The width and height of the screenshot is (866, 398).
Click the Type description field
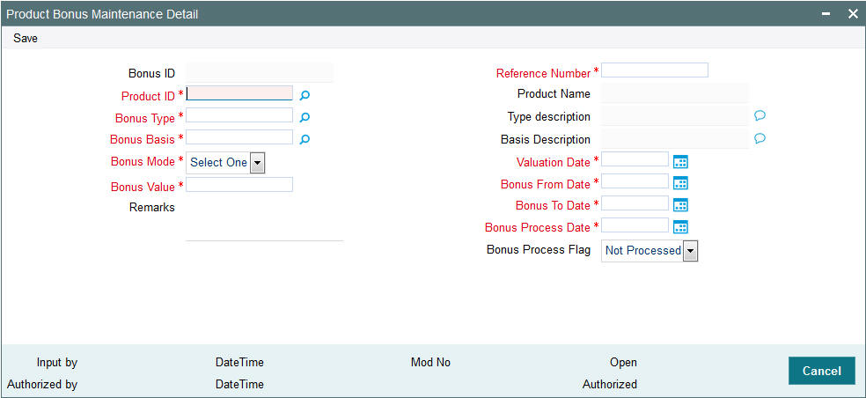tap(675, 116)
